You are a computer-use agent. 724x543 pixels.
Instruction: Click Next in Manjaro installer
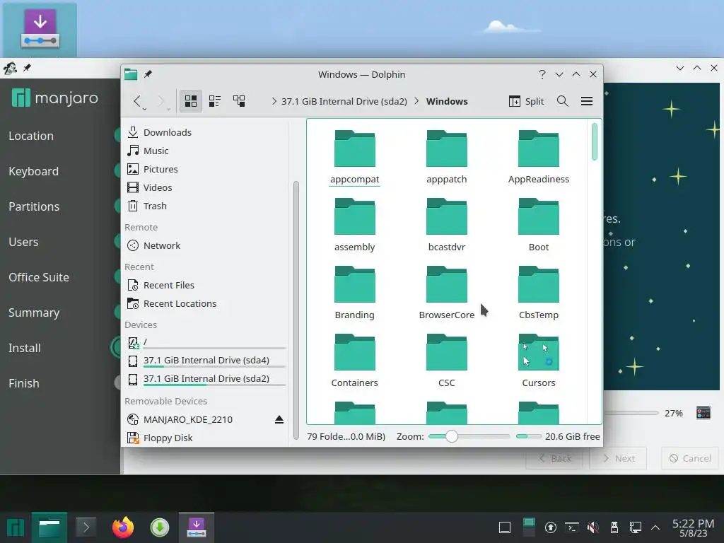tap(618, 458)
